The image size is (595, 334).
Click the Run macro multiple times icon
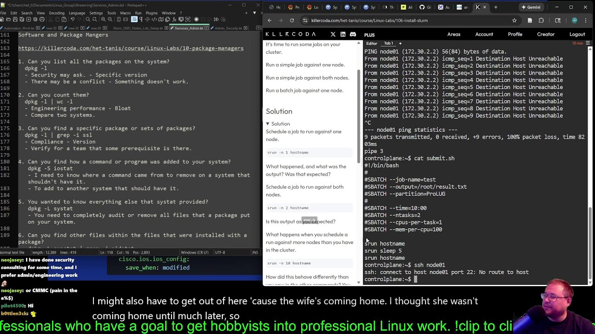pos(216,19)
